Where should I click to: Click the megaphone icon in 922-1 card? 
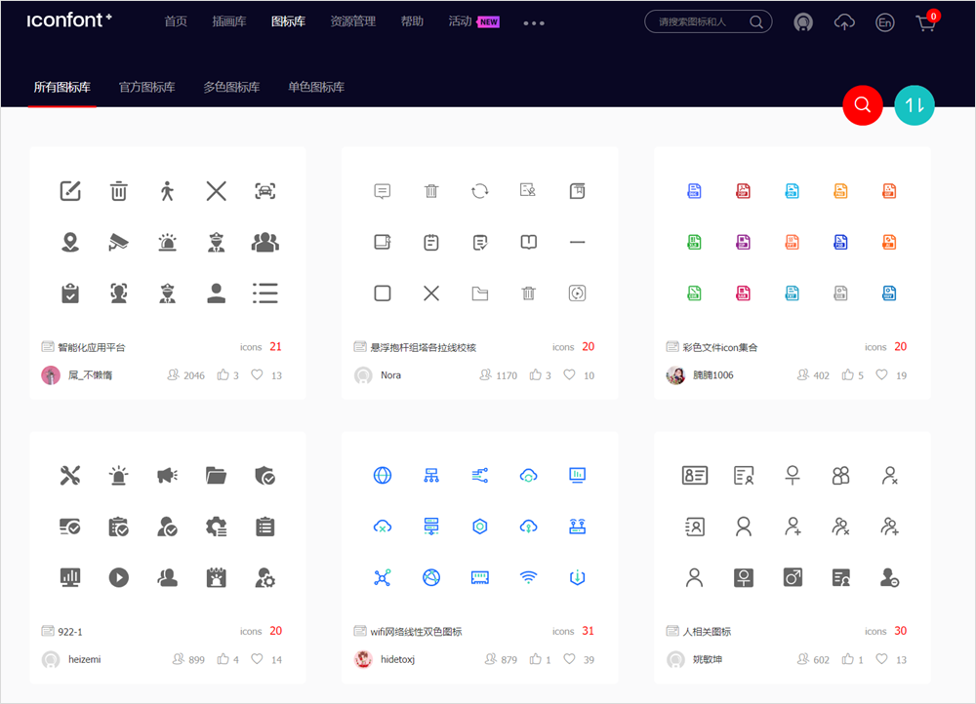(x=167, y=476)
